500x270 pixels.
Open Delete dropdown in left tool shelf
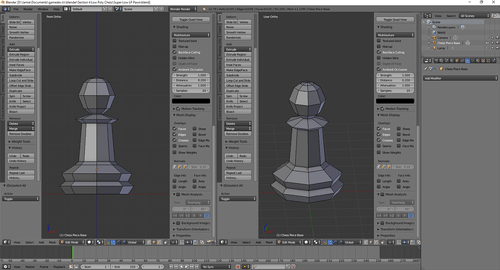(x=21, y=124)
